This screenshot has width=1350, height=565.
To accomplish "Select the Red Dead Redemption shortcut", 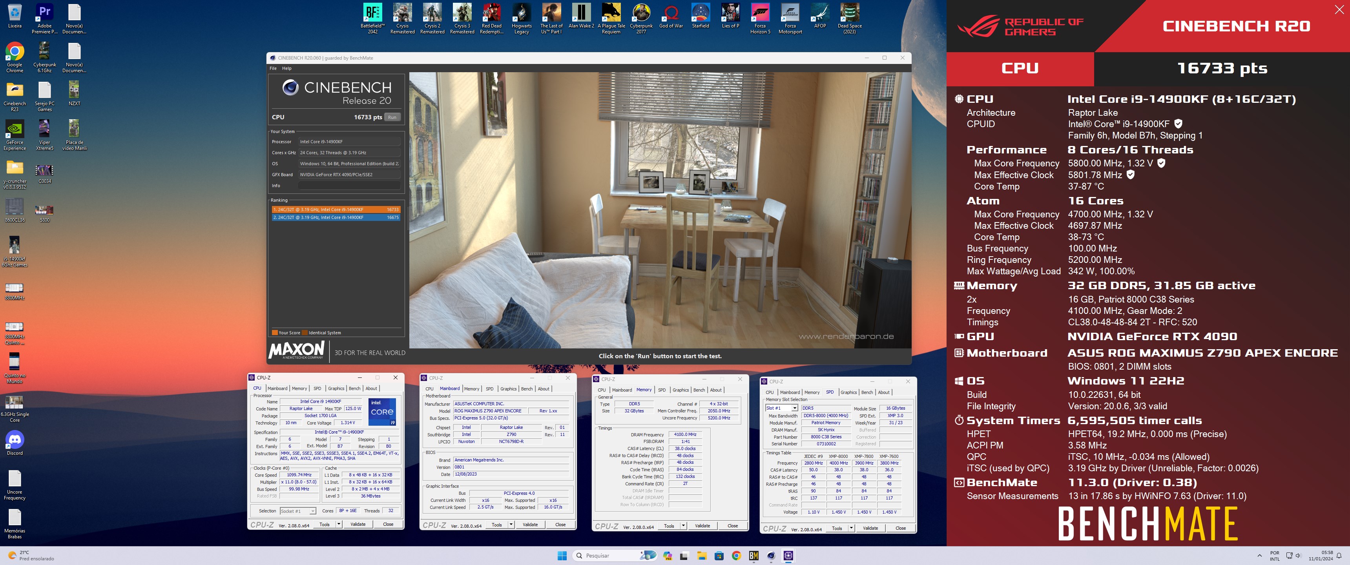I will click(492, 19).
